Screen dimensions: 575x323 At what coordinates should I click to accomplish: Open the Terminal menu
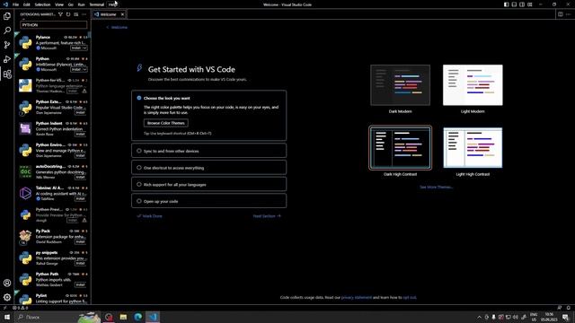(97, 4)
